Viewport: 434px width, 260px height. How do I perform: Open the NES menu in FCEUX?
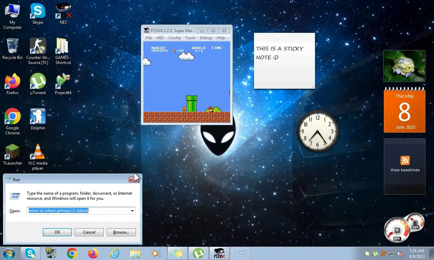pyautogui.click(x=160, y=38)
